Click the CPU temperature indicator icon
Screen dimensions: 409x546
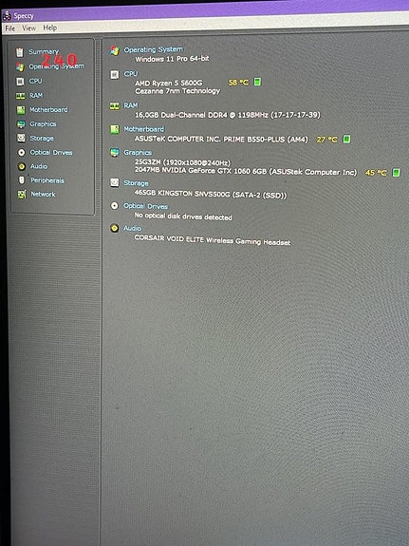(257, 82)
